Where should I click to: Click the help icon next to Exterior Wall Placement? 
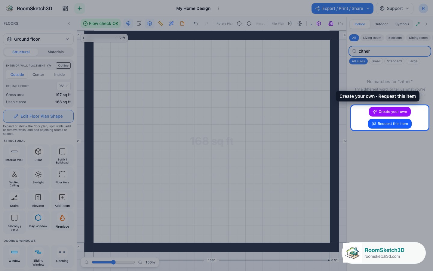pyautogui.click(x=49, y=66)
